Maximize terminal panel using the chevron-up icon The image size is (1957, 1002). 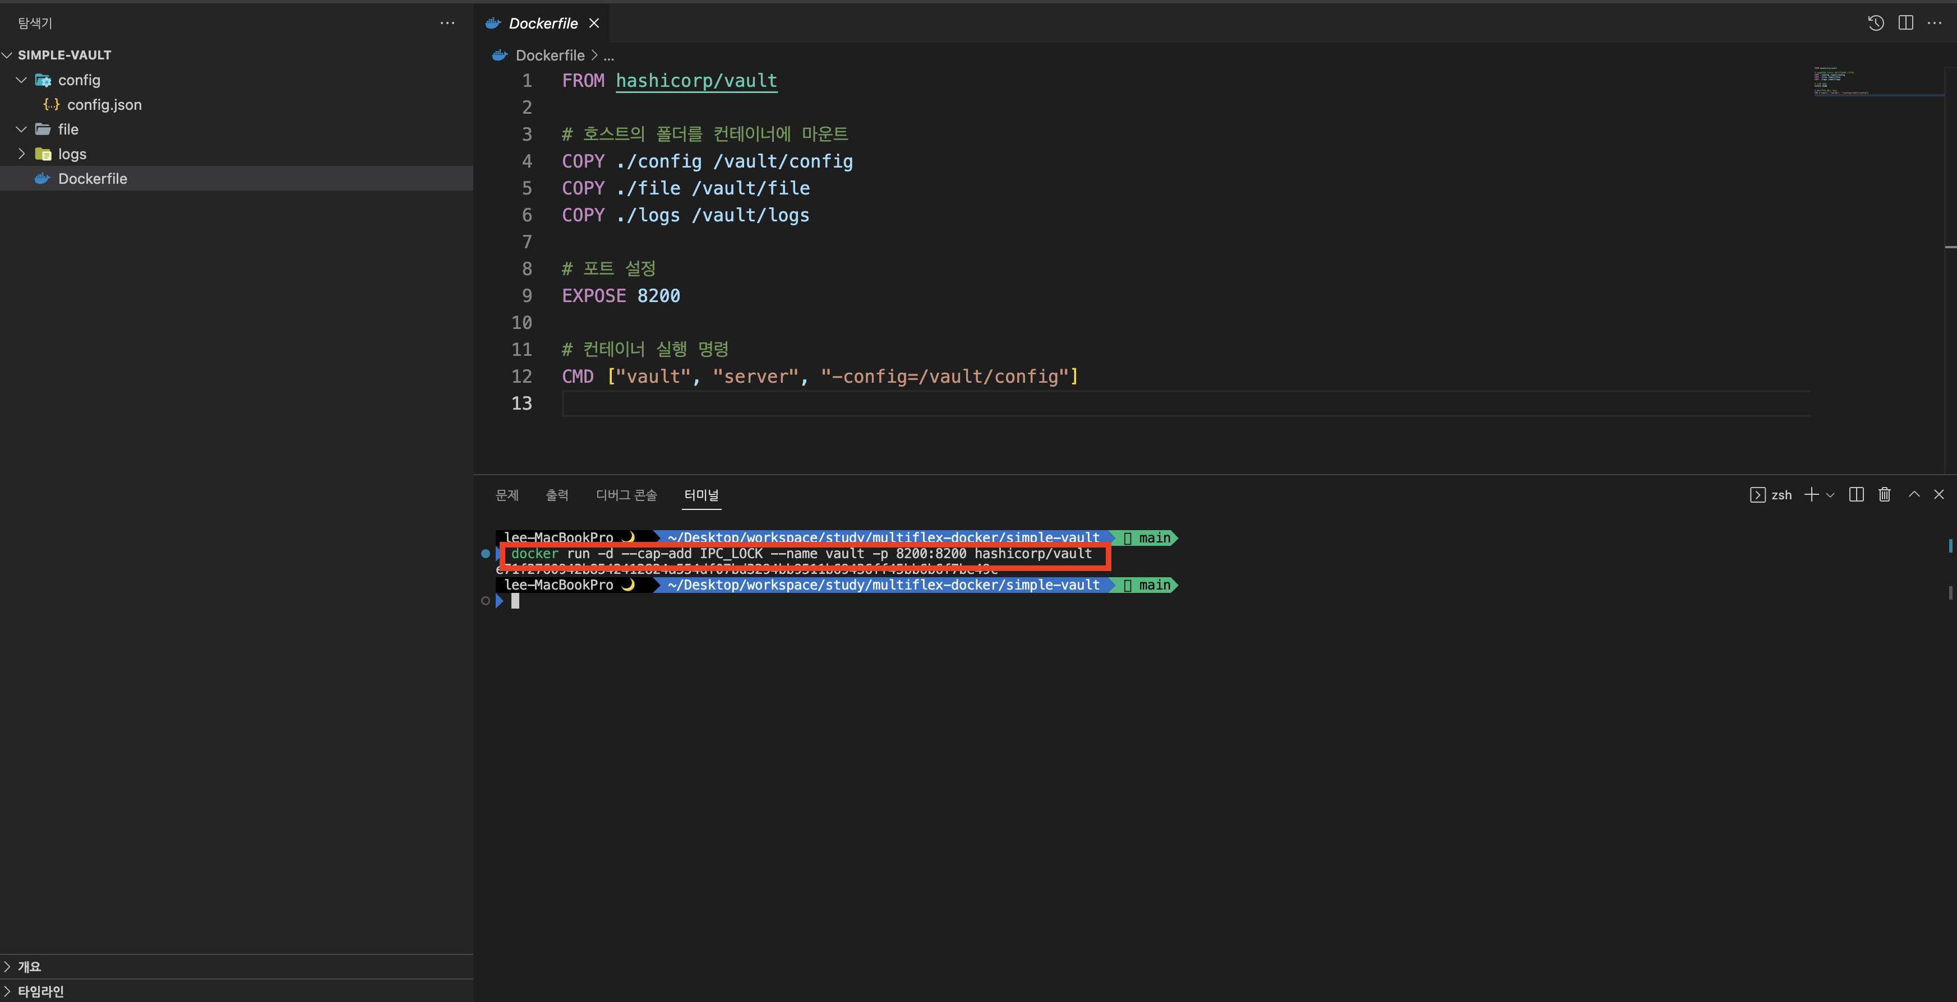coord(1914,495)
